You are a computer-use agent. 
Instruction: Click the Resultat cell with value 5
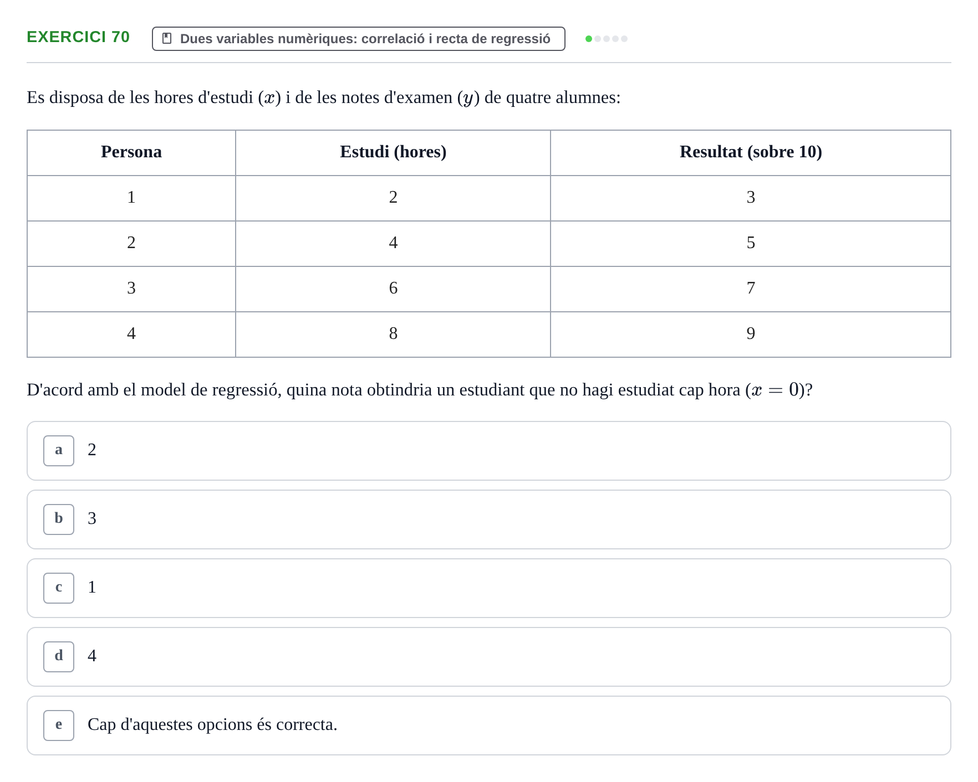pos(751,244)
